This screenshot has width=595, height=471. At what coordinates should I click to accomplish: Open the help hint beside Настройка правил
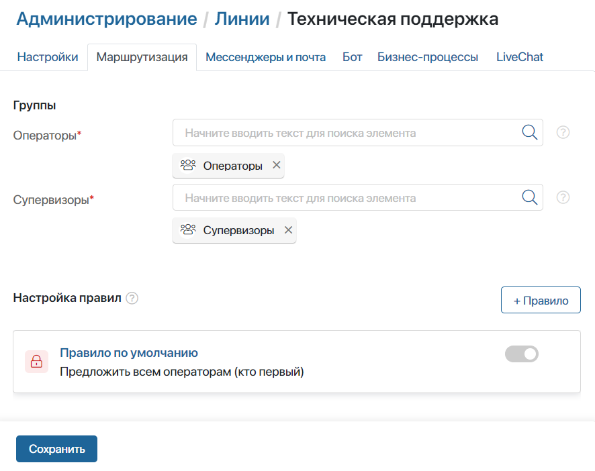coord(132,298)
